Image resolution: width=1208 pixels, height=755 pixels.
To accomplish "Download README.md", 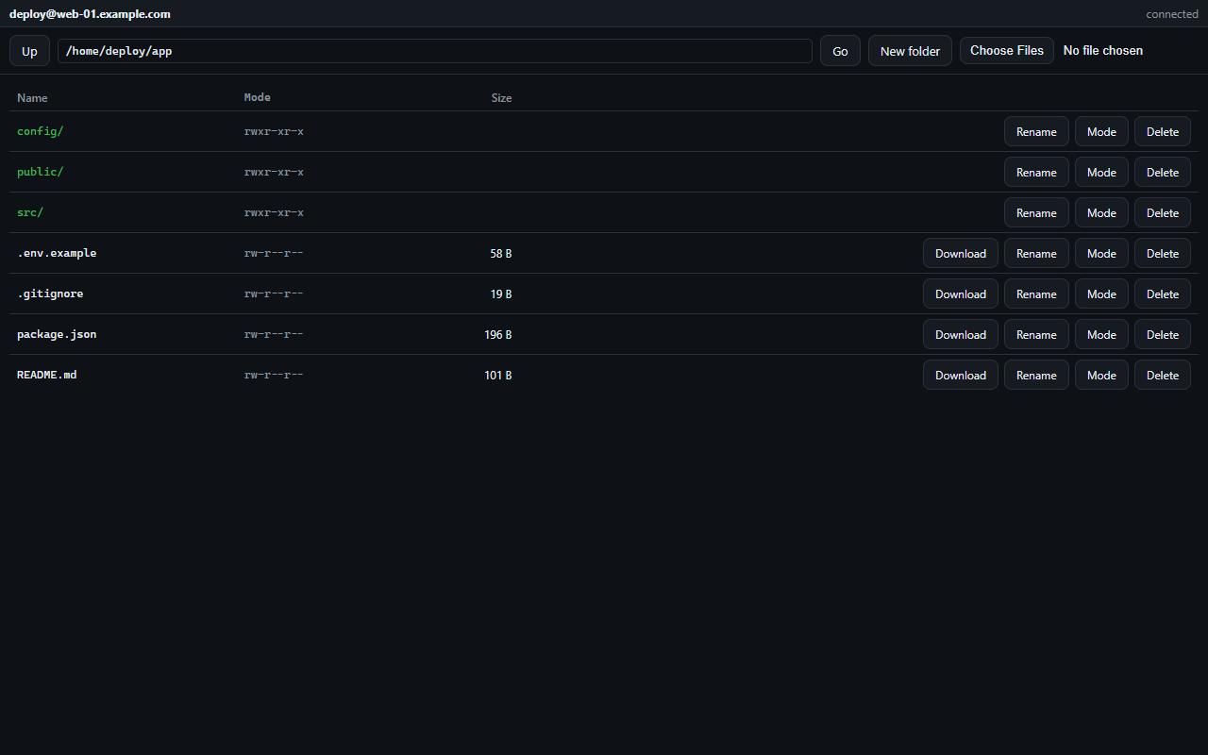I will 961,376.
